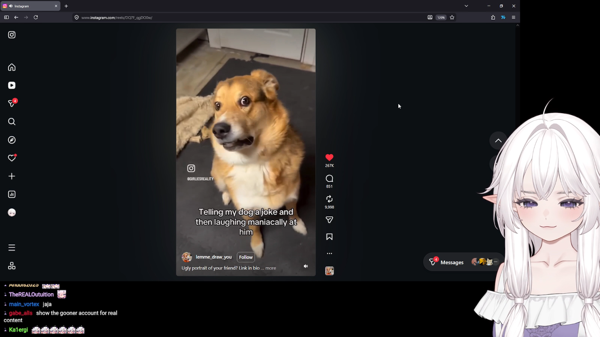Open lemme_draw_you profile name
Image resolution: width=600 pixels, height=337 pixels.
(214, 257)
